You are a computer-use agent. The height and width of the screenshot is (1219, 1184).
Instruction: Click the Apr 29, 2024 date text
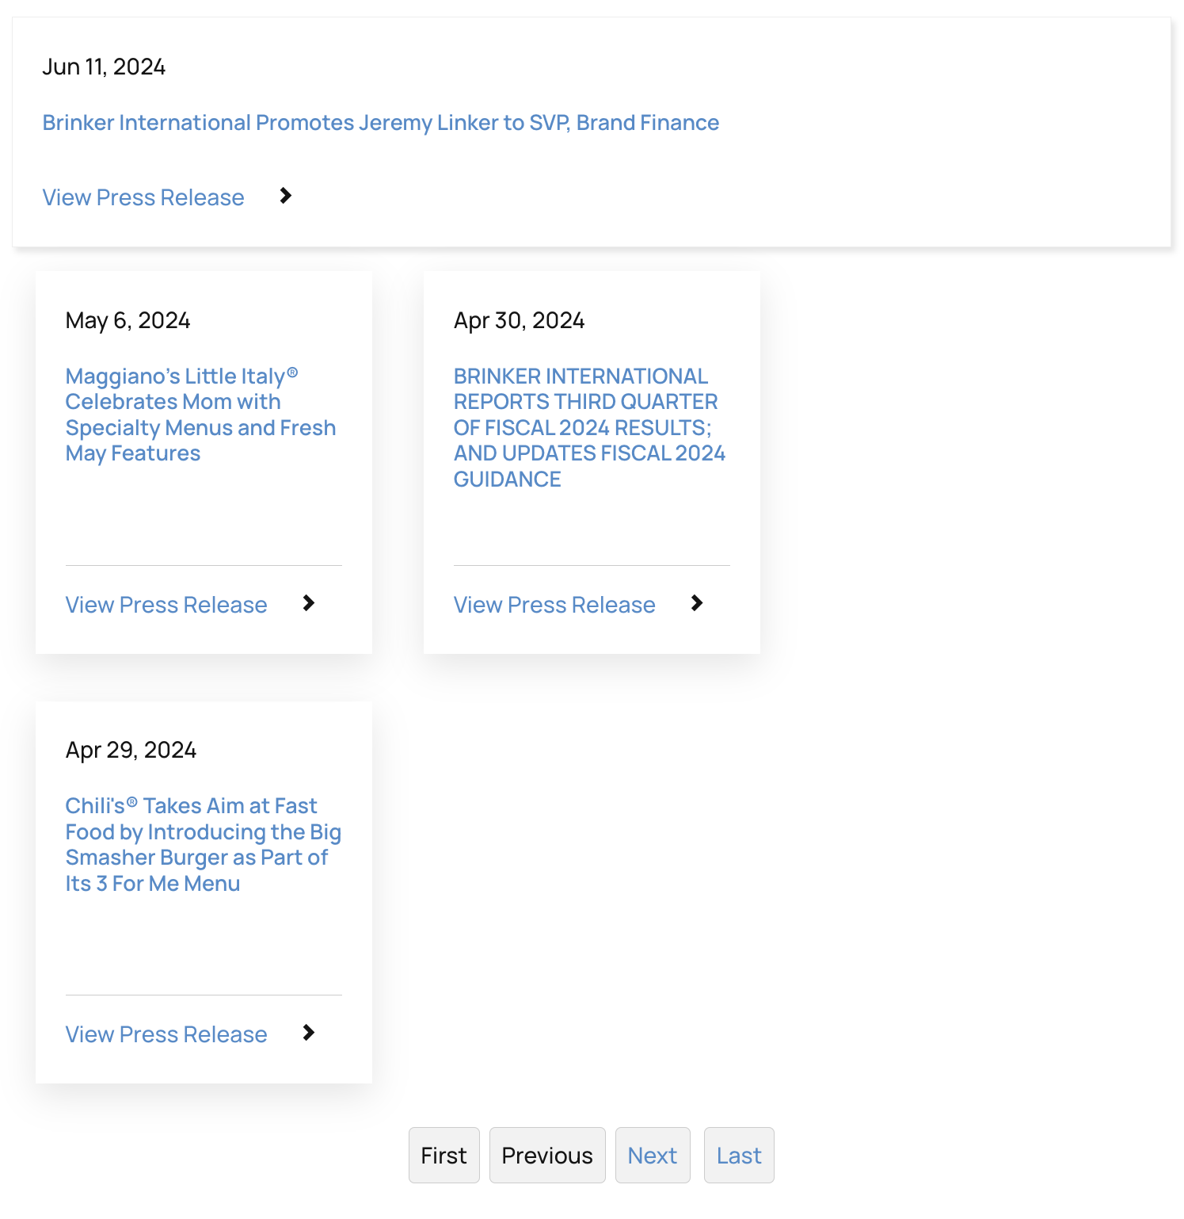(131, 750)
